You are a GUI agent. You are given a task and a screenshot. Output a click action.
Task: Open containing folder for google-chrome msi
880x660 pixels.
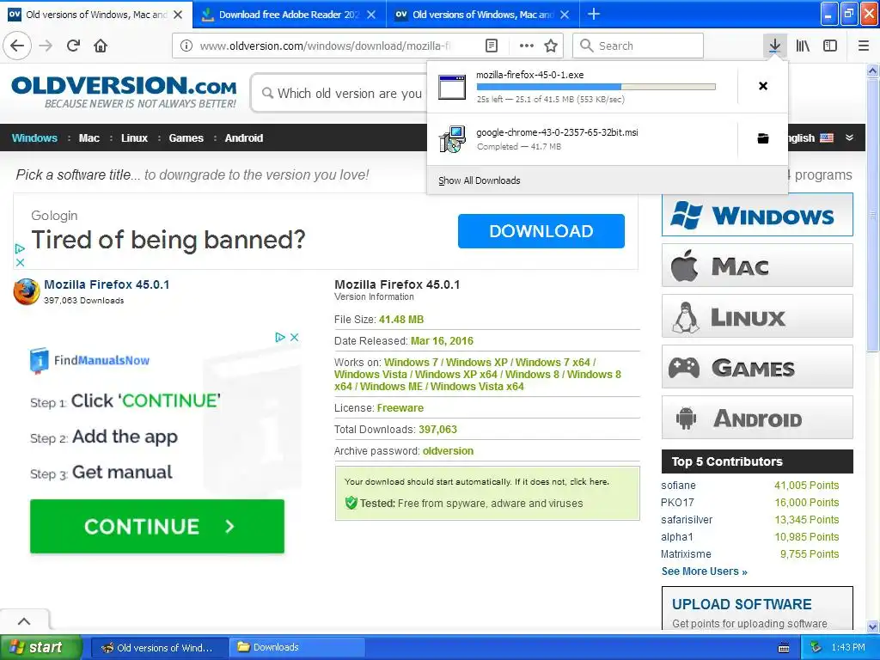[763, 138]
